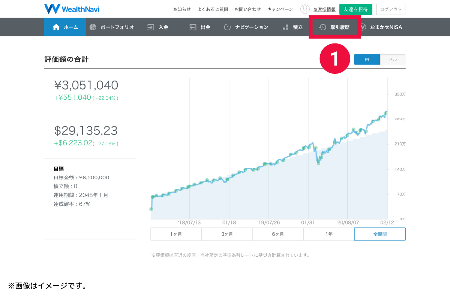This screenshot has height=296, width=450.
Task: Open the お知らせ link
Action: (182, 9)
